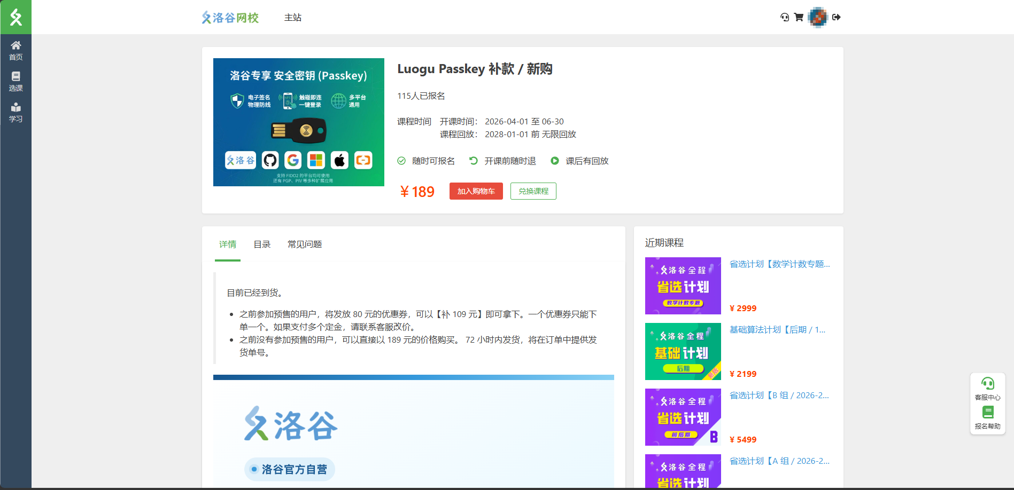Switch to the 目录 tab

click(262, 244)
